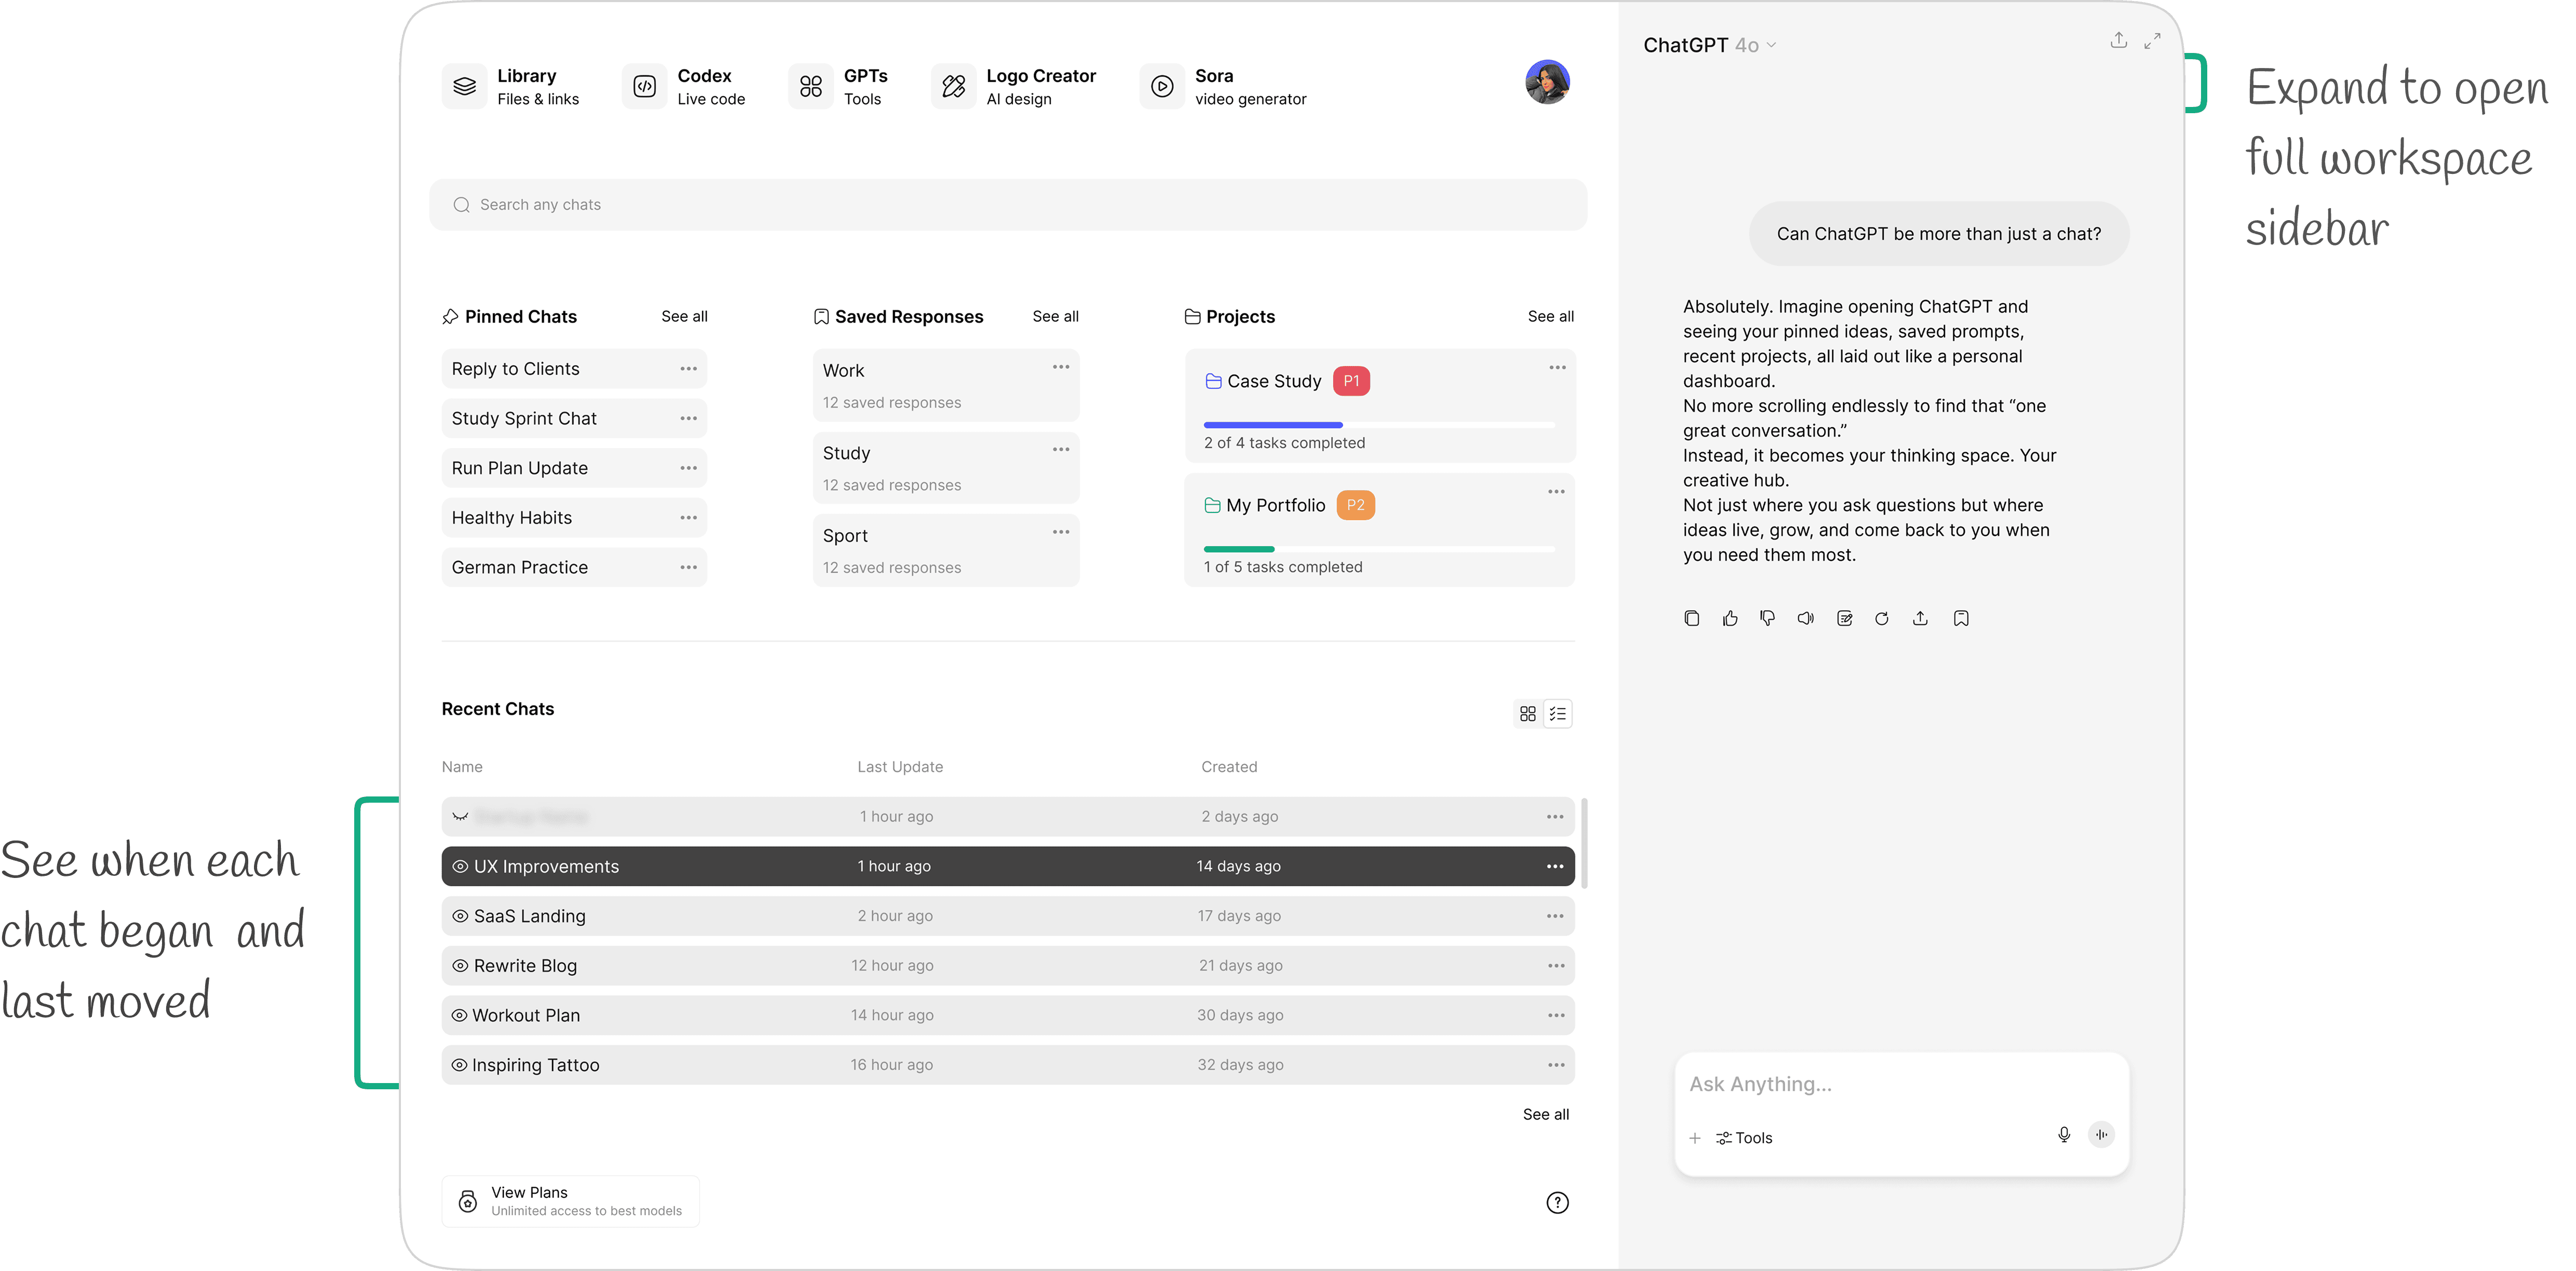This screenshot has width=2576, height=1271.
Task: Show the hidden chat using closed-eye icon
Action: 460,817
